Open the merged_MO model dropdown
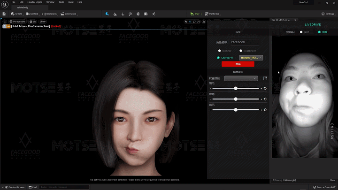 point(251,58)
